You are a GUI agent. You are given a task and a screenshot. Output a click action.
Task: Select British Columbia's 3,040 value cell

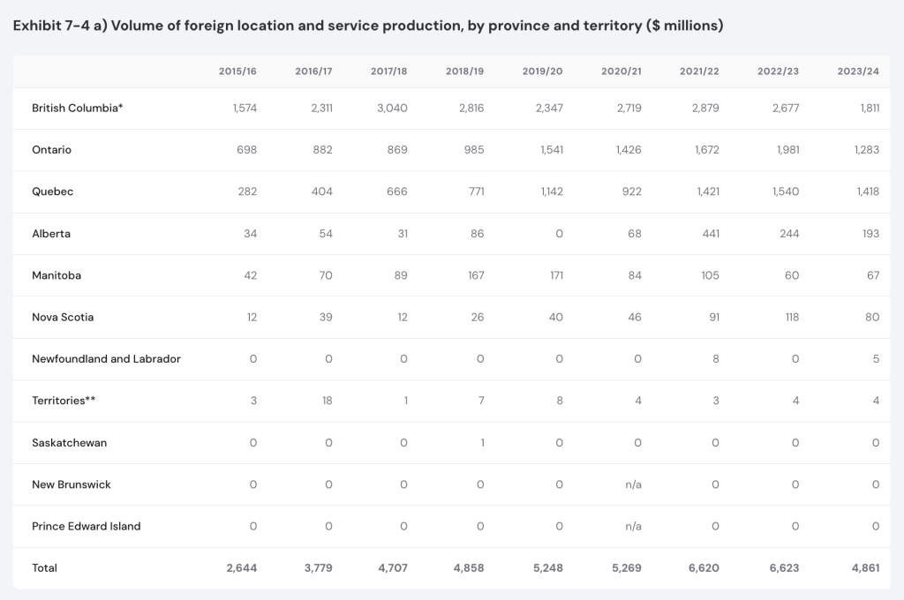tap(392, 108)
